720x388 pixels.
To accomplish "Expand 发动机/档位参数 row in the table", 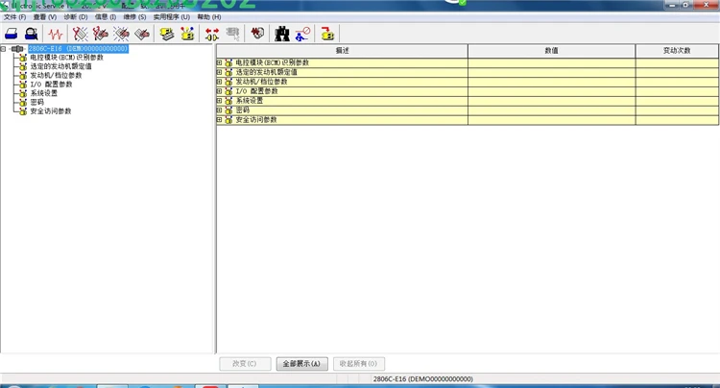I will pos(220,82).
